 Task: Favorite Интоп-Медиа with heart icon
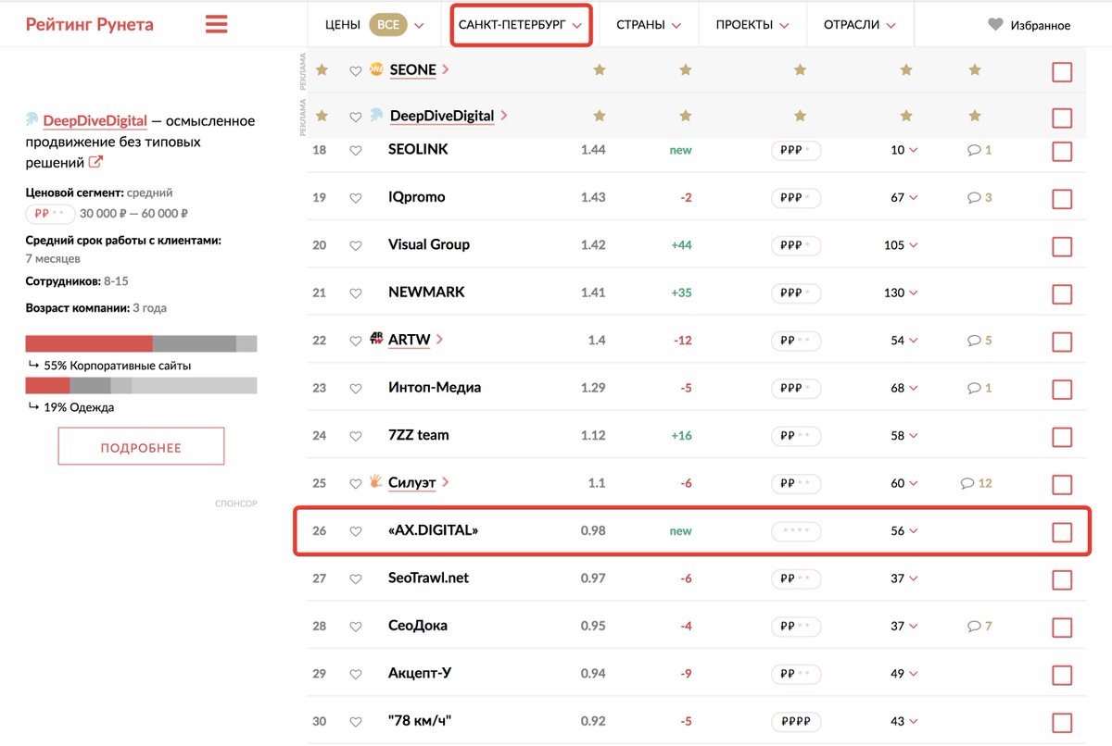pyautogui.click(x=355, y=389)
